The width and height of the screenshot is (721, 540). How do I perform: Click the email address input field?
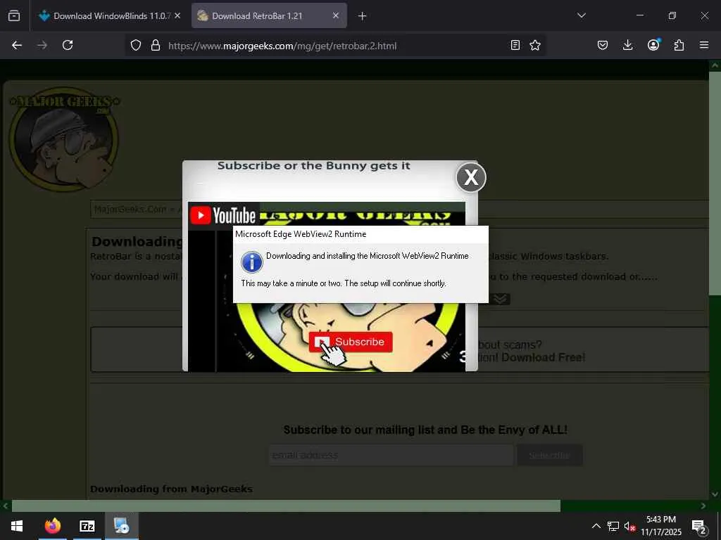coord(391,455)
